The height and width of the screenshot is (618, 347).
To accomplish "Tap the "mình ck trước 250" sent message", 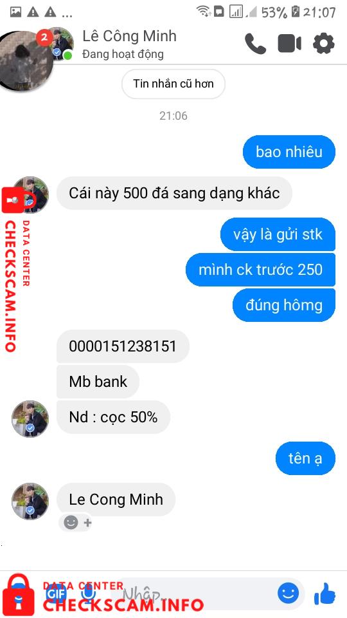I will click(260, 270).
